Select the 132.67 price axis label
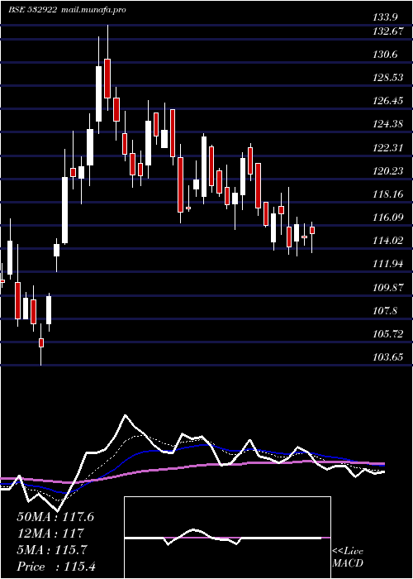 (388, 31)
